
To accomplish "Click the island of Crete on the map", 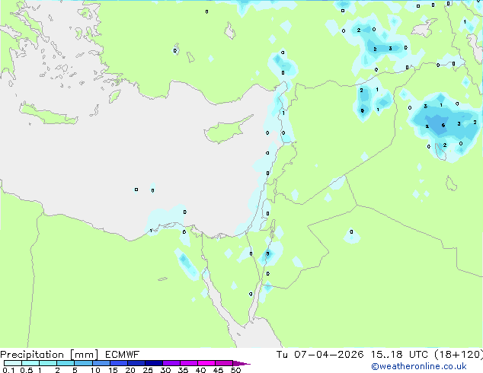I will tap(48, 114).
